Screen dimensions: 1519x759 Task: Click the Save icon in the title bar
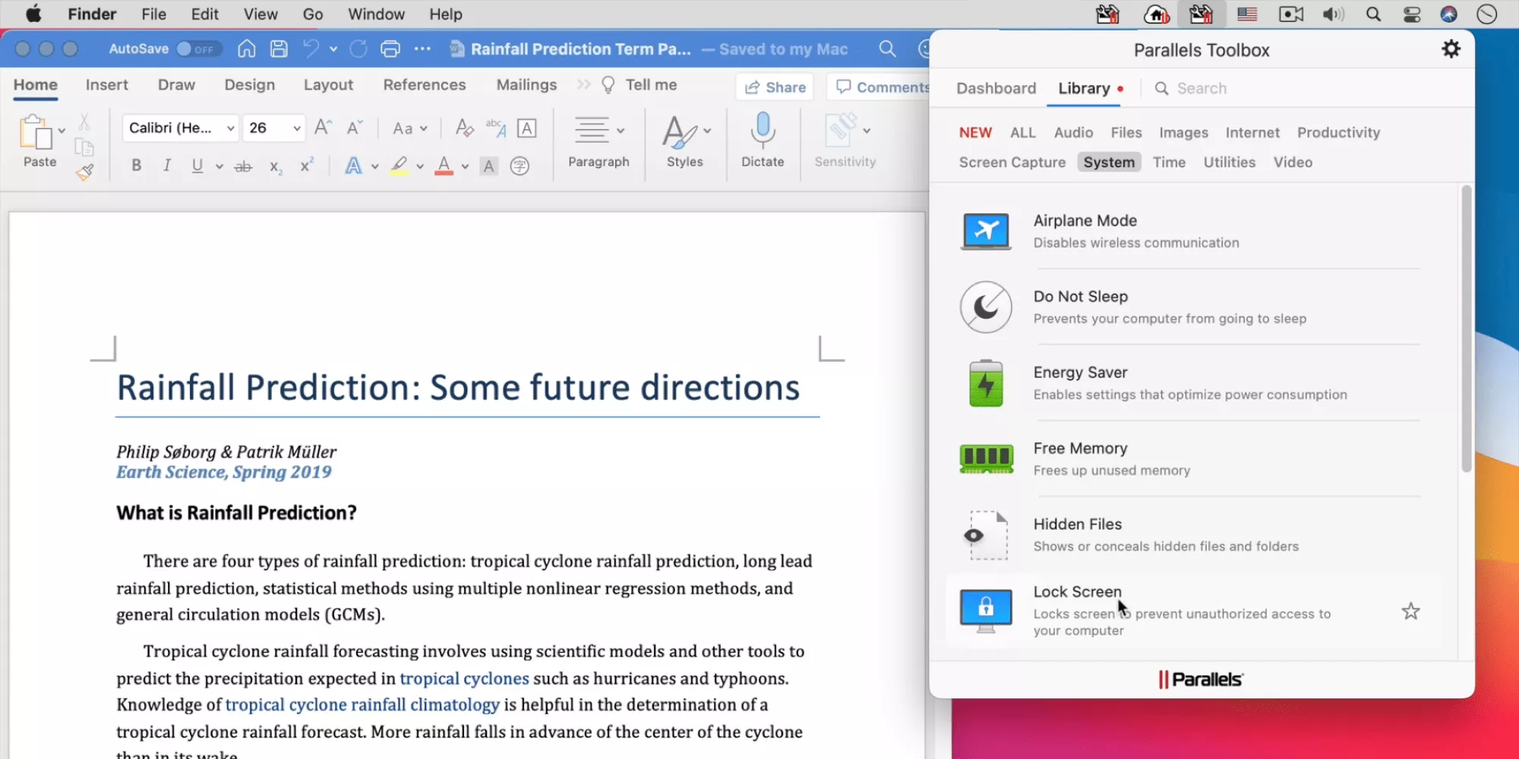tap(279, 49)
